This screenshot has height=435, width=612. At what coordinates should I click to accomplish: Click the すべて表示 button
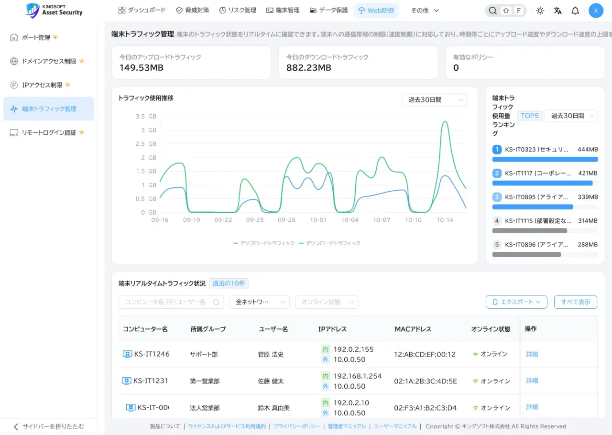point(576,302)
